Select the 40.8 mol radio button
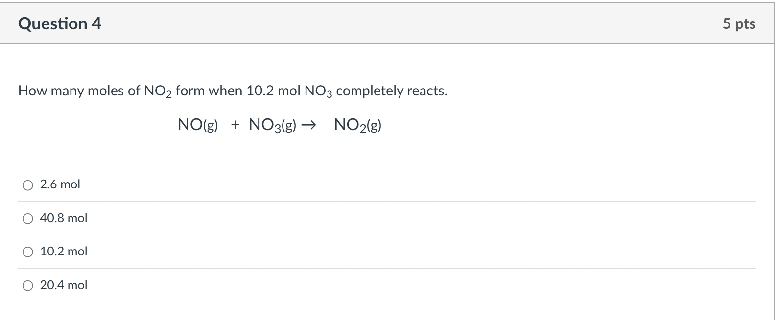 (x=28, y=218)
